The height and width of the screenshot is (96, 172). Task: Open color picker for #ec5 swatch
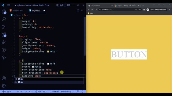coord(48,51)
